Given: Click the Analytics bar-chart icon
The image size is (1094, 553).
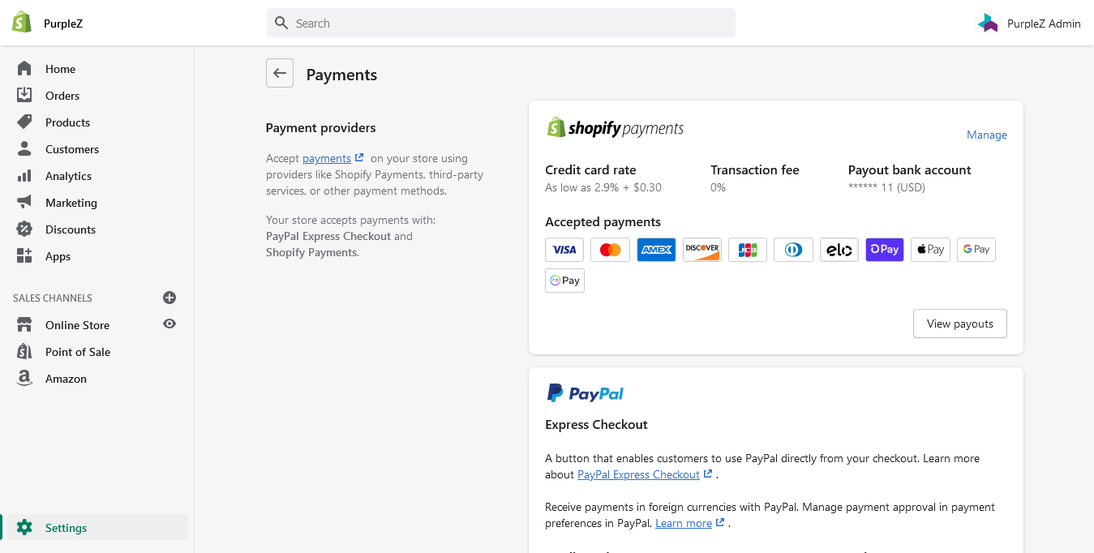Looking at the screenshot, I should (24, 176).
